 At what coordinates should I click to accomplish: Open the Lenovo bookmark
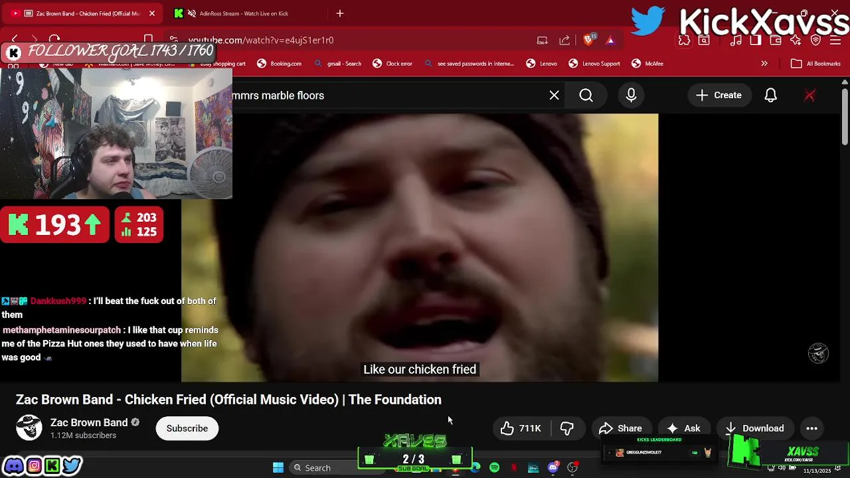click(x=542, y=64)
